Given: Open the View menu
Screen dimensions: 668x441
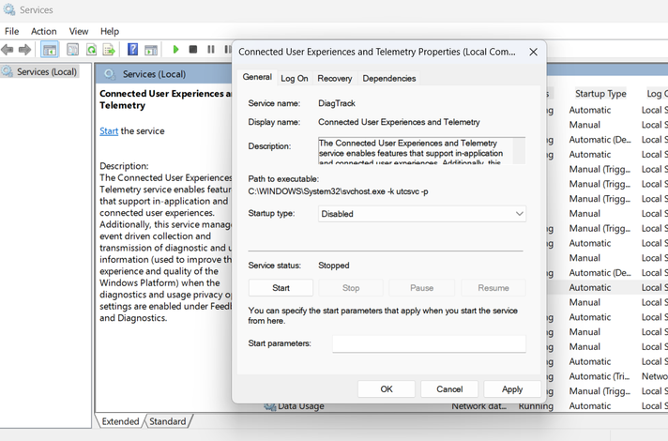Looking at the screenshot, I should [79, 31].
